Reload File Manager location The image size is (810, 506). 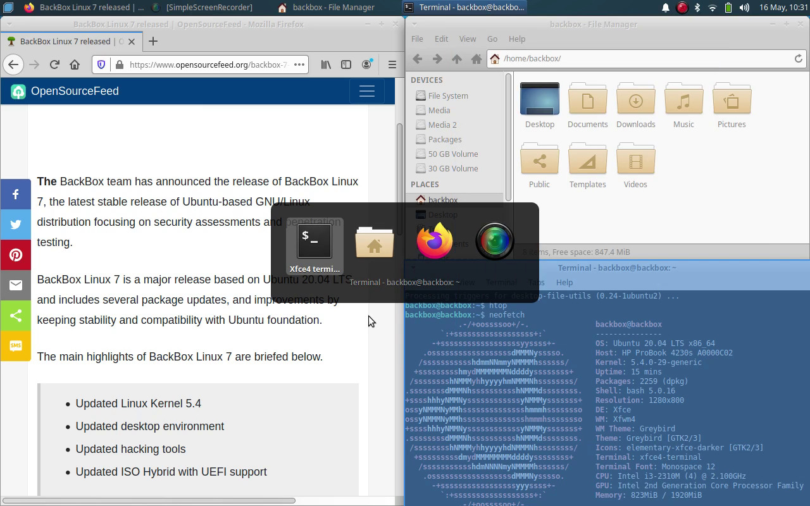click(x=799, y=58)
